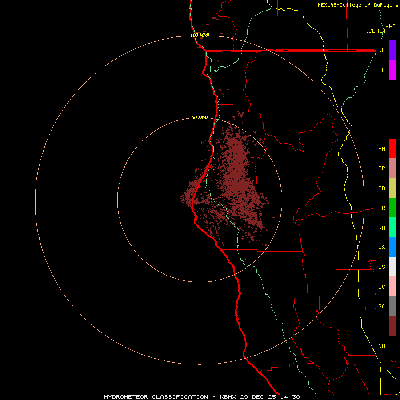
Task: Click the brown BI legend color swatch
Action: point(392,326)
